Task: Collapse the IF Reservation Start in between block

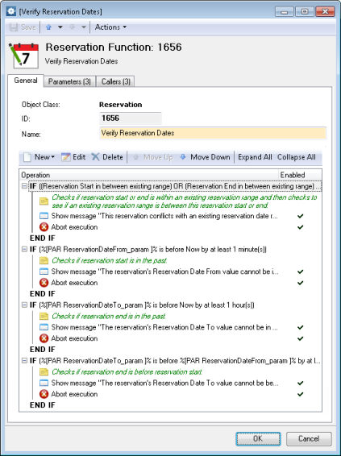Action: tap(24, 186)
